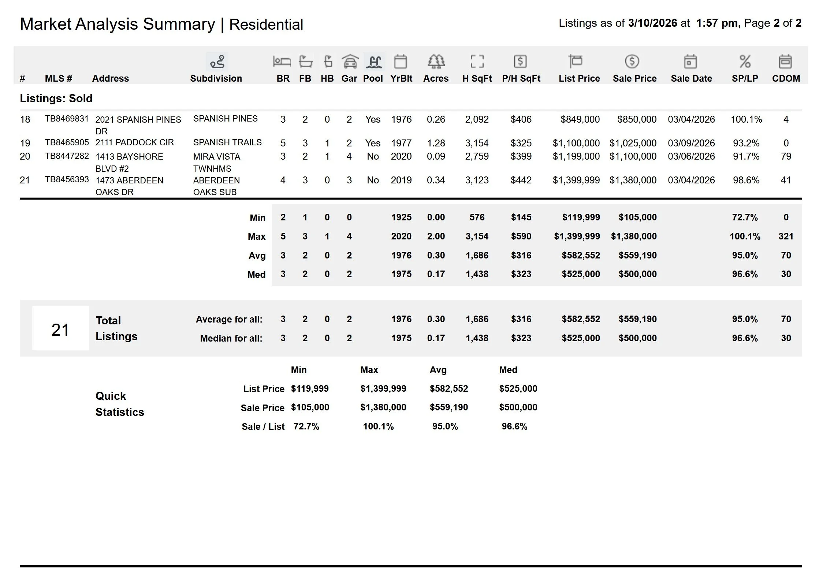Click the Subdivision map-pin icon

(217, 62)
